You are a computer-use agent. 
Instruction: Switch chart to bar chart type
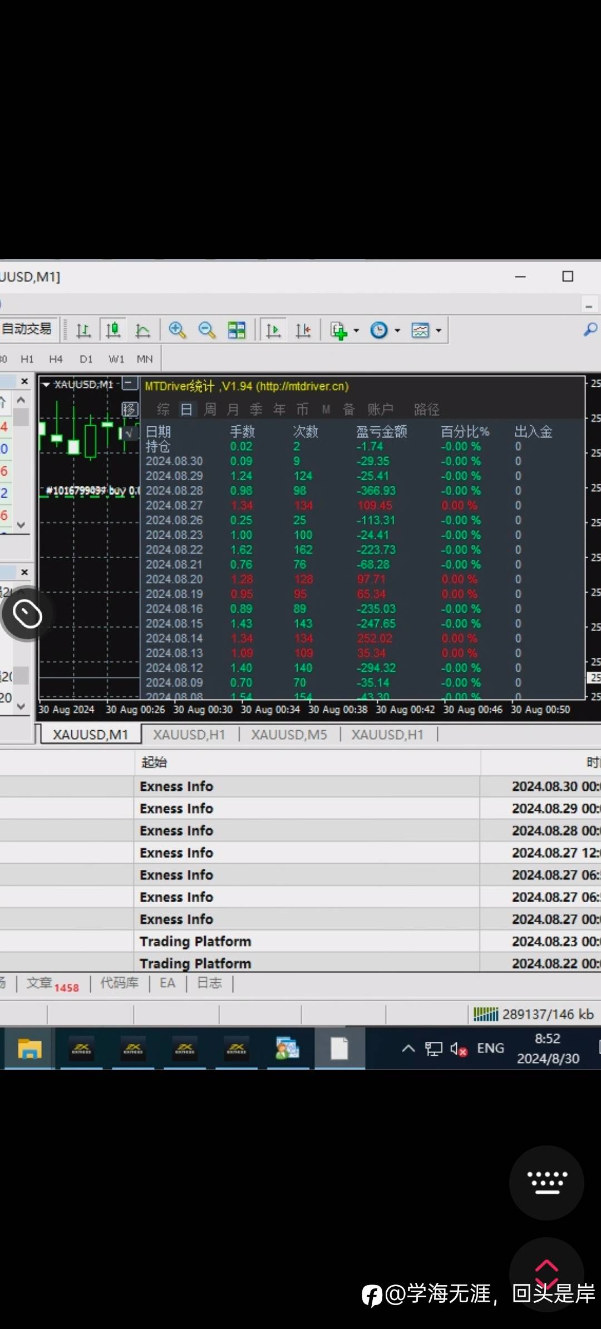tap(83, 331)
